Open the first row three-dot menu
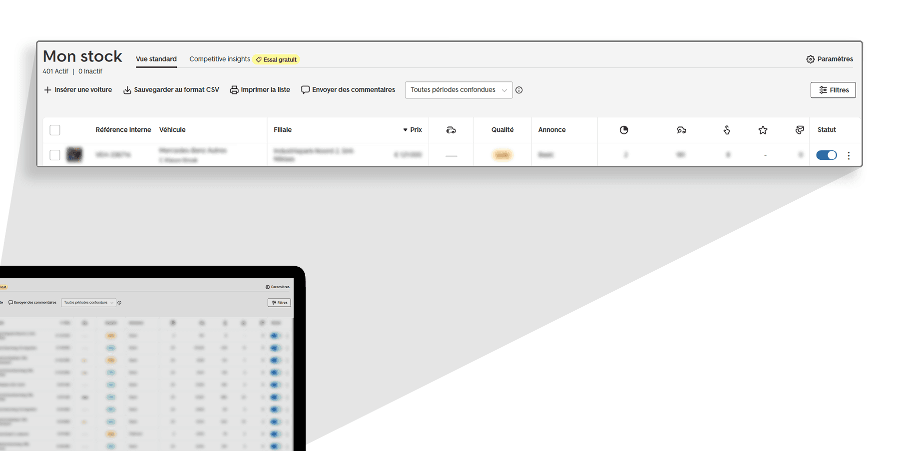The image size is (899, 451). point(849,155)
